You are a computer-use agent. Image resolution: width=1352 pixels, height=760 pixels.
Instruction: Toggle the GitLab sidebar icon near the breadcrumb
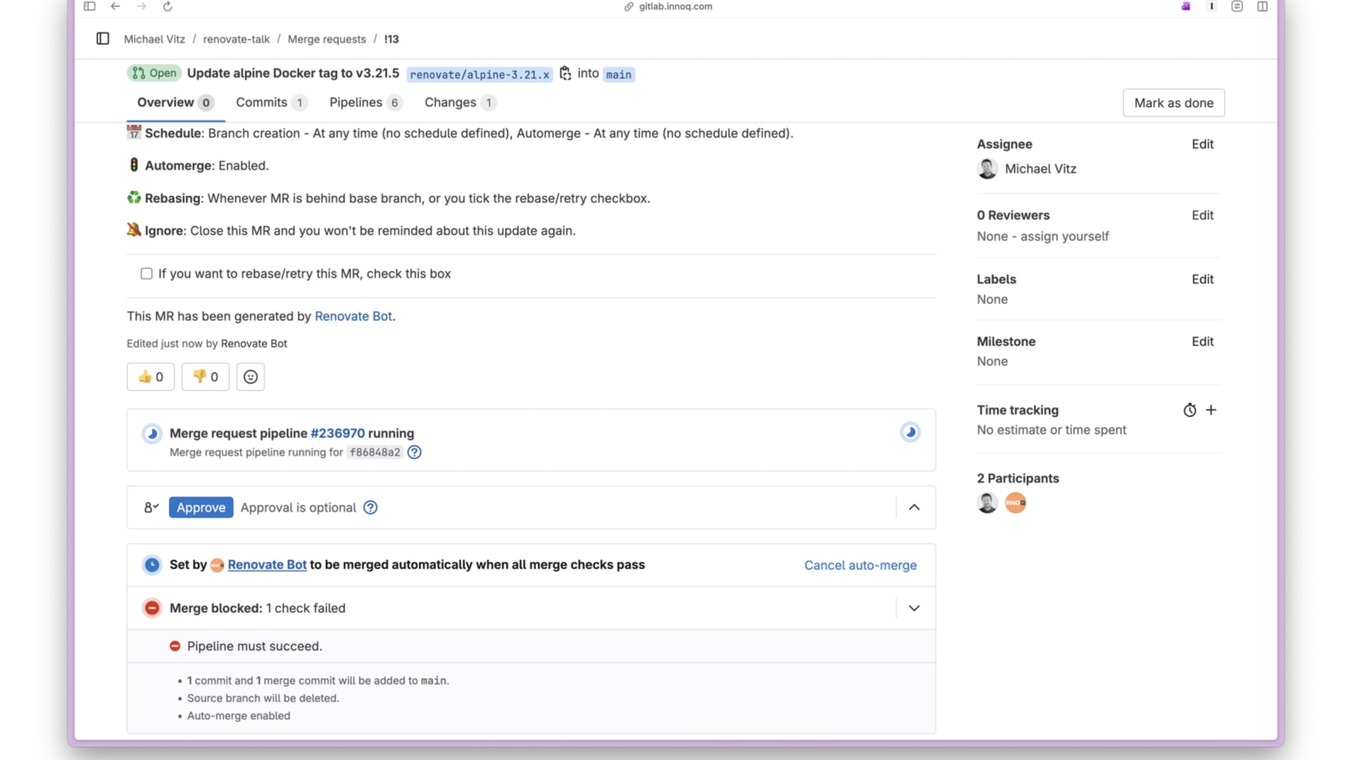coord(103,39)
